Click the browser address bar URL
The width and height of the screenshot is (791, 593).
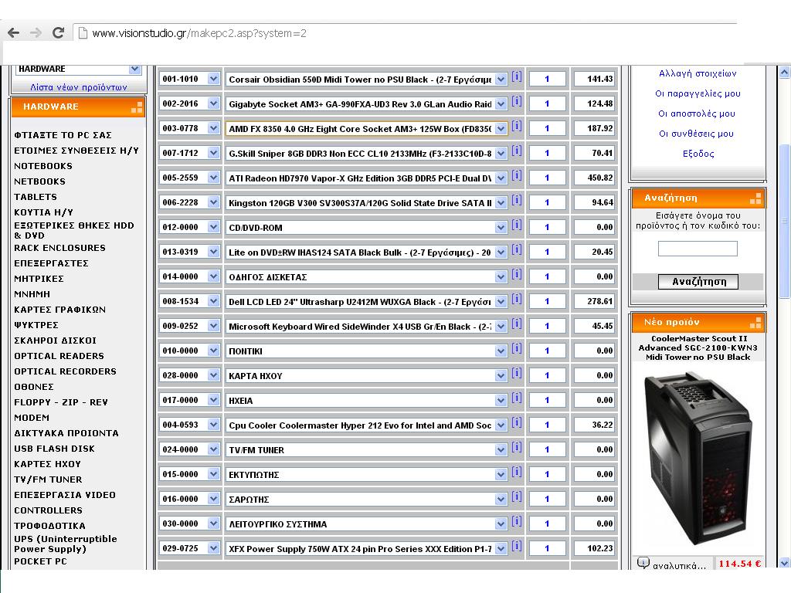(199, 33)
